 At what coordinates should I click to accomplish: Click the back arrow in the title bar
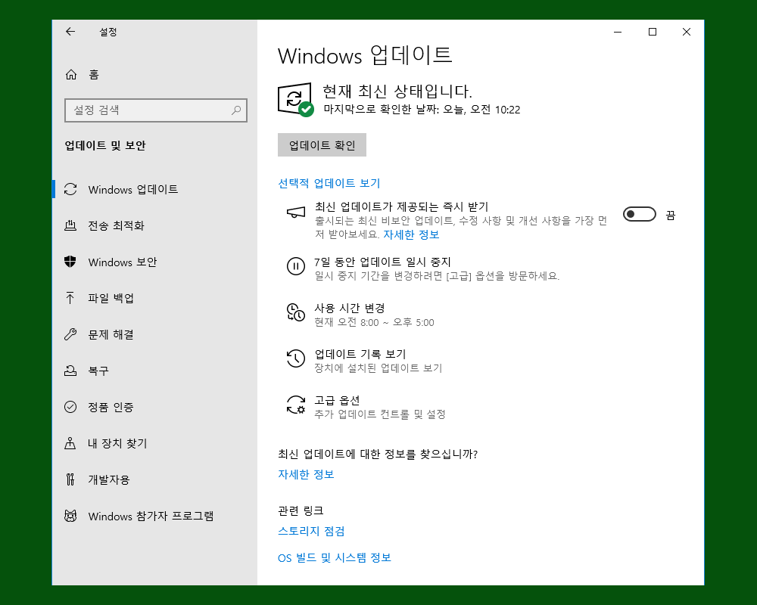click(x=70, y=32)
